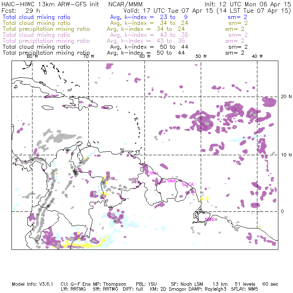The height and width of the screenshot is (293, 293).
Task: Click the 'Model Info: V3.6.1' footer text
Action: tap(32, 284)
